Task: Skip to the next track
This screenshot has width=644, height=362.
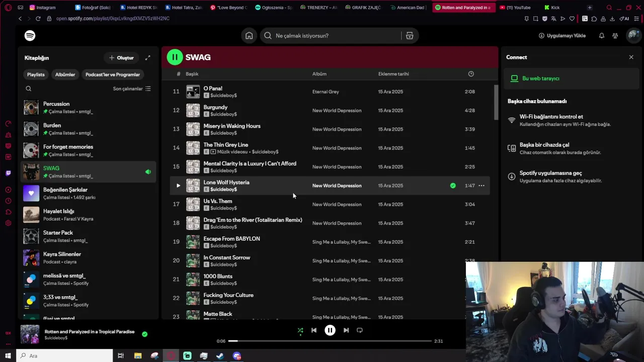Action: tap(346, 330)
